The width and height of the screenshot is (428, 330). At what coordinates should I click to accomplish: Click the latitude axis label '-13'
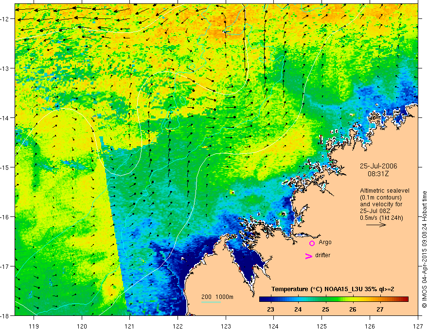click(5, 68)
